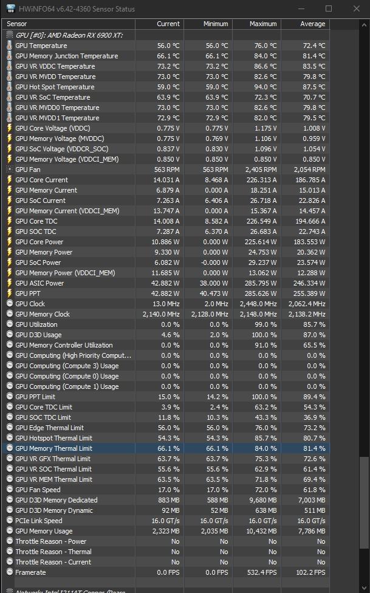Image resolution: width=370 pixels, height=593 pixels.
Task: Click circular icon beside GPU PPT Limit
Action: click(10, 396)
